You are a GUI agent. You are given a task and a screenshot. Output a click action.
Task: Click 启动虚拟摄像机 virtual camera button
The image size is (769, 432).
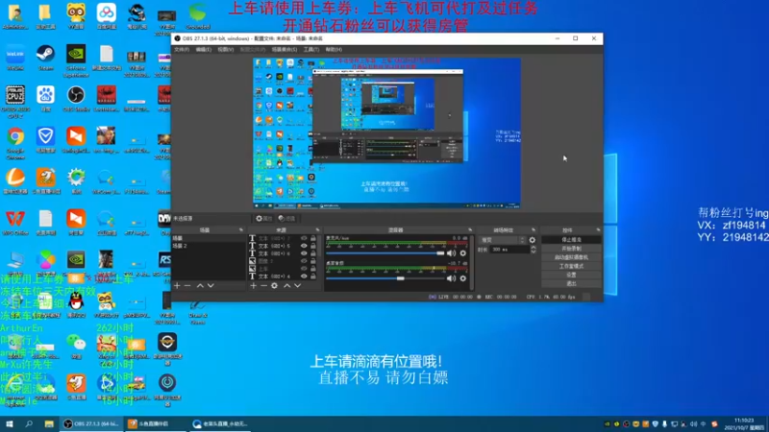571,257
